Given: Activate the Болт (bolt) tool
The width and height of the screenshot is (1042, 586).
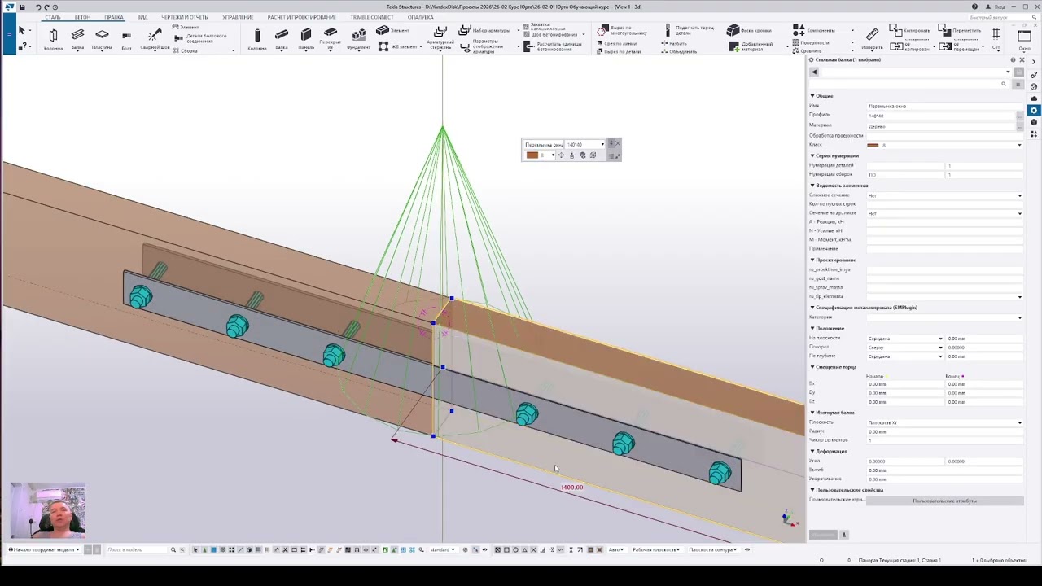Looking at the screenshot, I should [x=126, y=38].
